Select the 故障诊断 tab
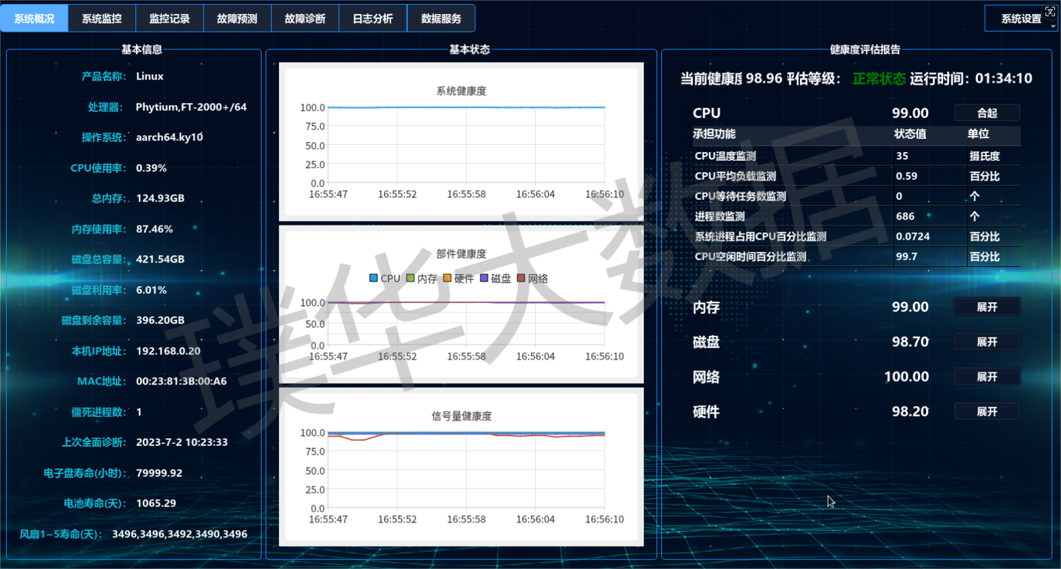Image resolution: width=1061 pixels, height=569 pixels. 305,18
